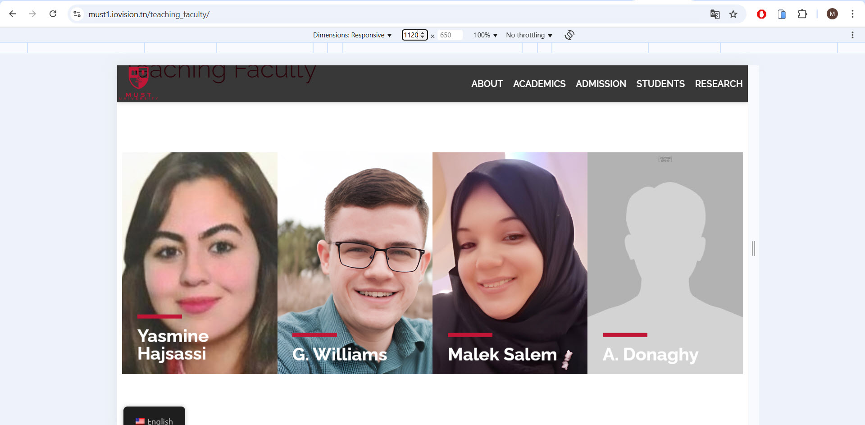
Task: Reload the page with the refresh icon
Action: [x=53, y=14]
